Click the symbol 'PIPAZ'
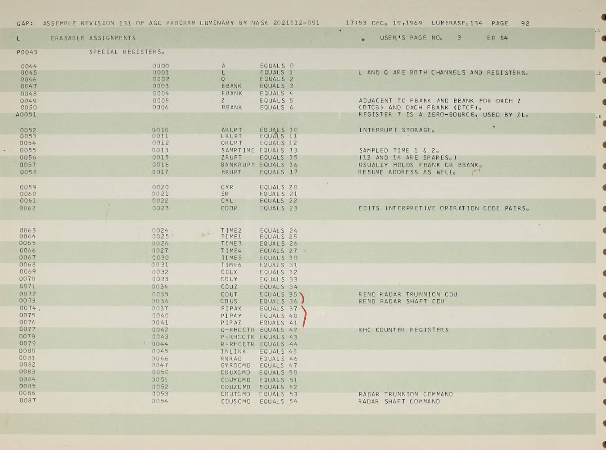 tap(231, 323)
